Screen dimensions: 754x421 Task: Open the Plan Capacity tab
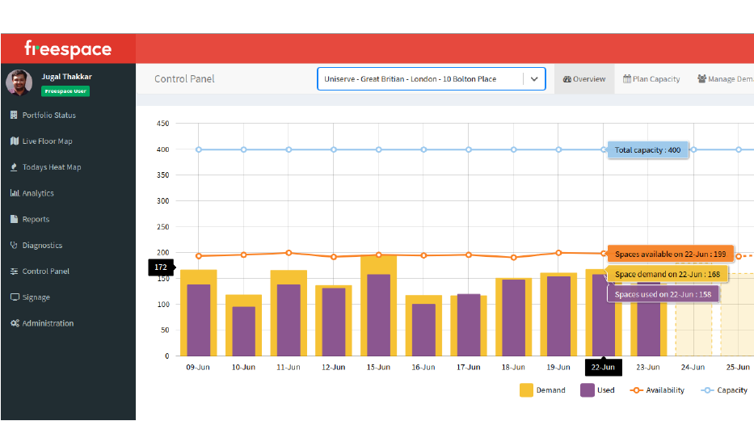tap(651, 79)
